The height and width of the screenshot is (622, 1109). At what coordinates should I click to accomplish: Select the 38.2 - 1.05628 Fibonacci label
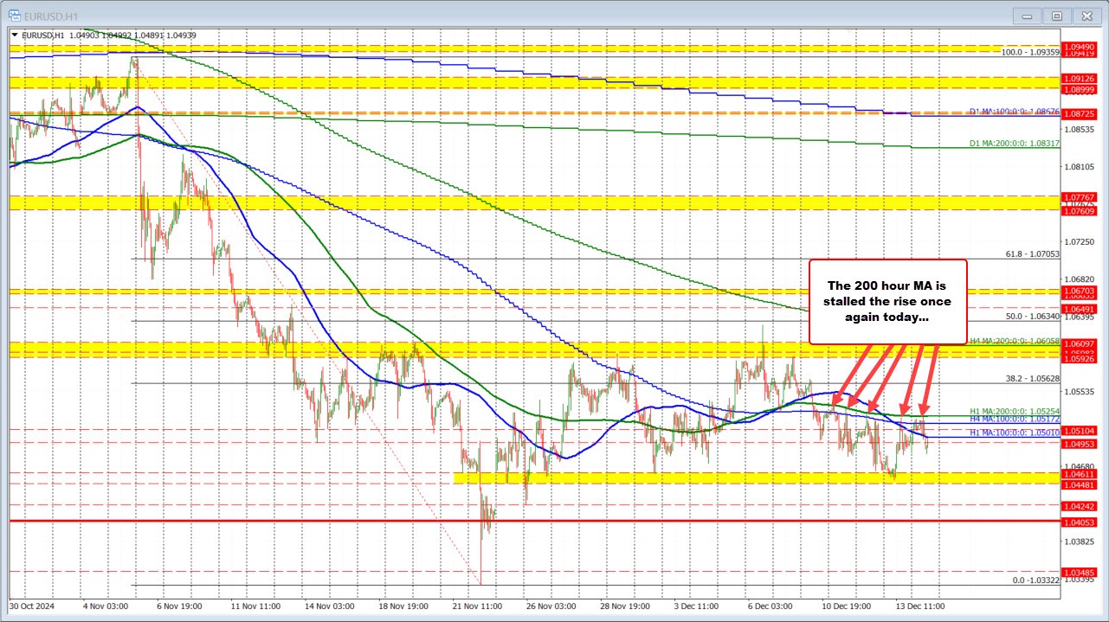click(1032, 378)
